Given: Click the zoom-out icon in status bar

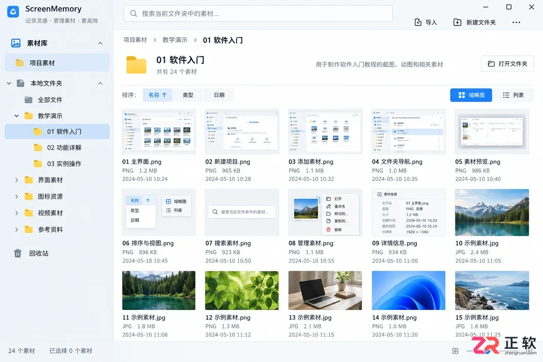Looking at the screenshot, I should point(455,351).
